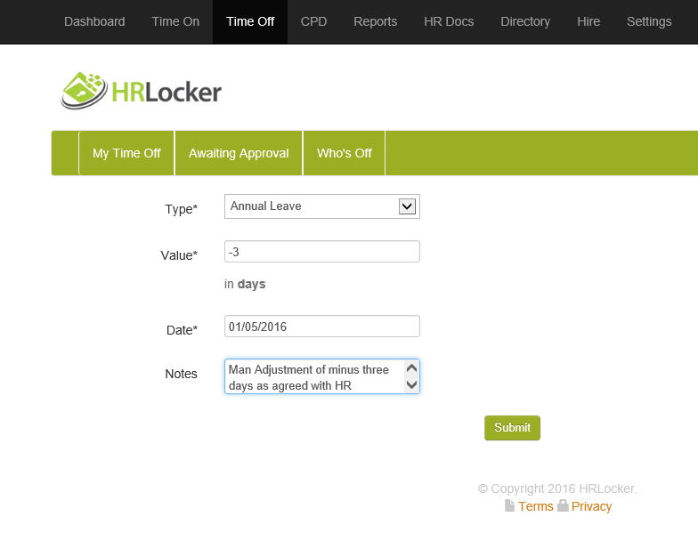Switch to the My Time Off tab

coord(126,153)
